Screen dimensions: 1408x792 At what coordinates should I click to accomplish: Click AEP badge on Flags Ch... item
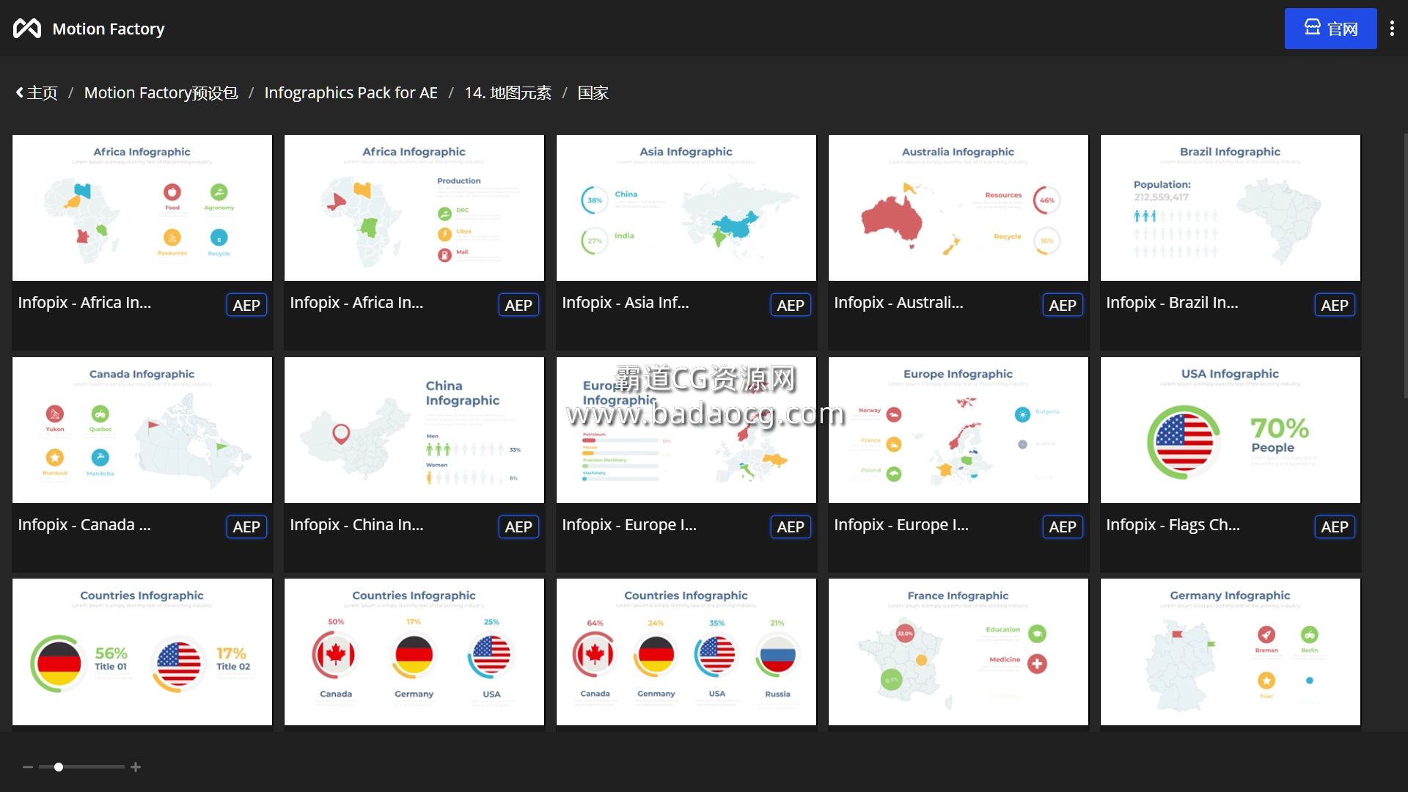coord(1335,527)
